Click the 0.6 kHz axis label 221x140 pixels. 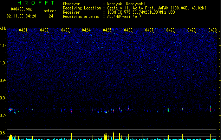pyautogui.click(x=3, y=133)
